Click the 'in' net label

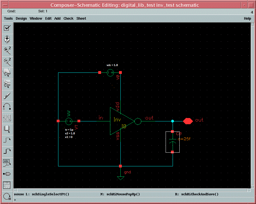pyautogui.click(x=100, y=118)
